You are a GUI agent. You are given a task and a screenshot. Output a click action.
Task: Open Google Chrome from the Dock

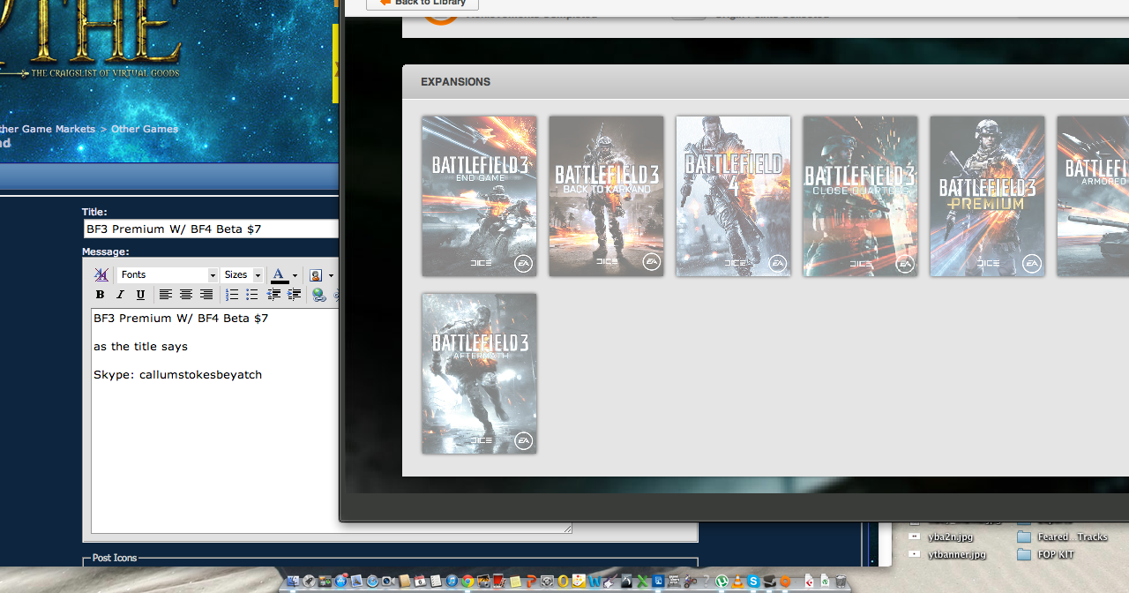tap(467, 582)
